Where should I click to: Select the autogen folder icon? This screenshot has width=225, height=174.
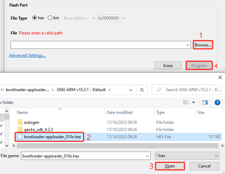tap(20, 122)
